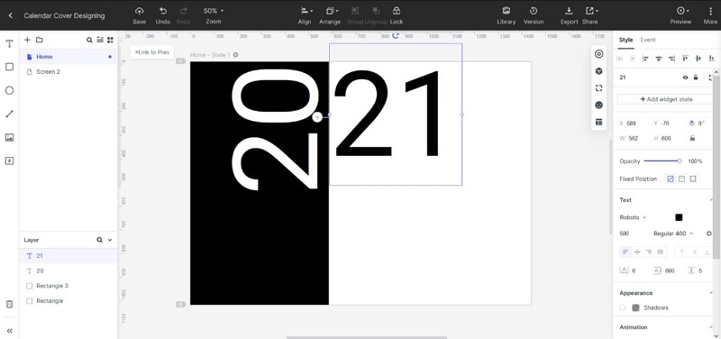
Task: Search layers in the Layer panel
Action: click(99, 240)
